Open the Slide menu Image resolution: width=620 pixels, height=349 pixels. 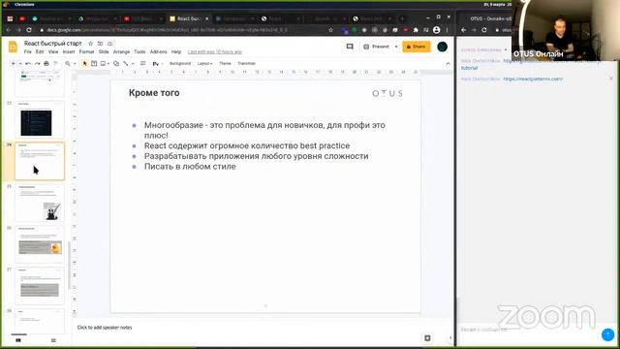104,51
